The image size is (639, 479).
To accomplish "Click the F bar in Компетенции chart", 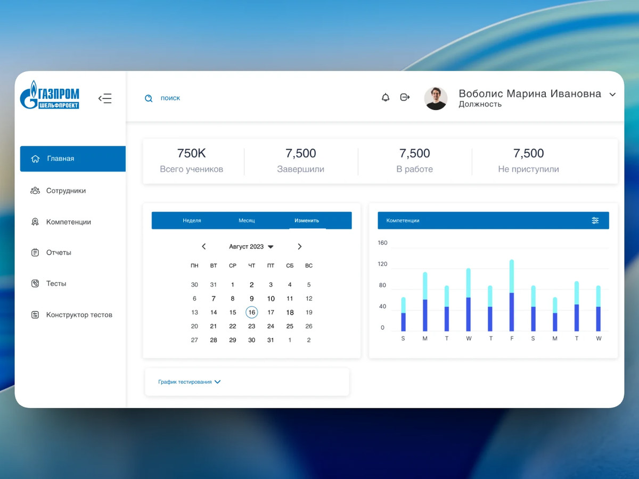I will click(512, 295).
